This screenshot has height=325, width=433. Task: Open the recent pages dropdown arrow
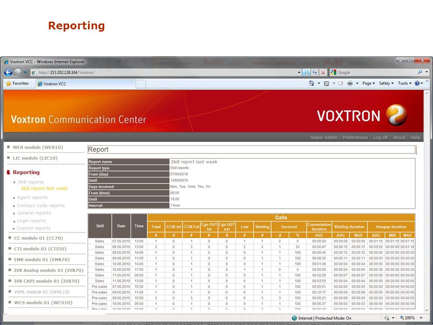pyautogui.click(x=25, y=72)
